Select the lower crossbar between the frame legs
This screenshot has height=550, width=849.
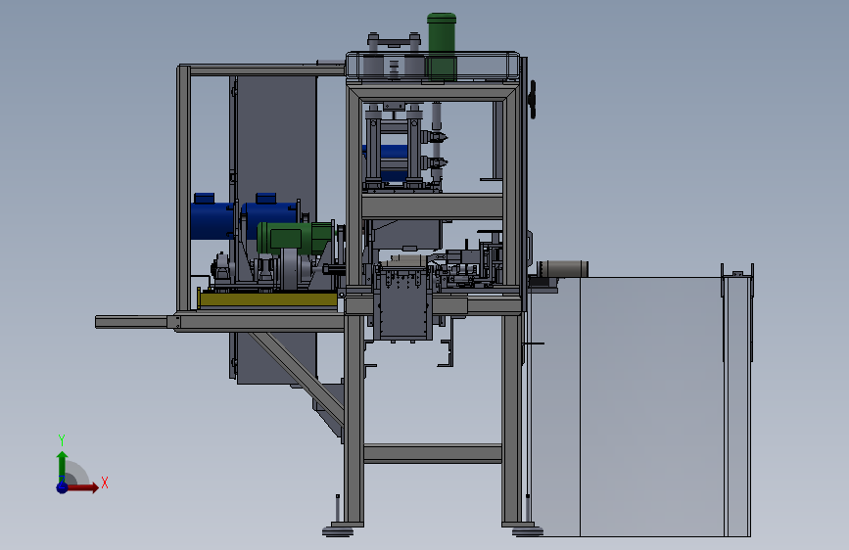pos(433,454)
